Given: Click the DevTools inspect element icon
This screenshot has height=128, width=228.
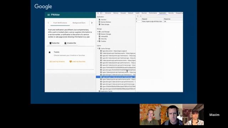Looking at the screenshot, I should click(x=98, y=13).
